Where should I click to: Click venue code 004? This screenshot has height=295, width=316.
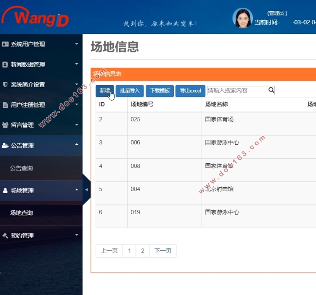[x=135, y=189]
